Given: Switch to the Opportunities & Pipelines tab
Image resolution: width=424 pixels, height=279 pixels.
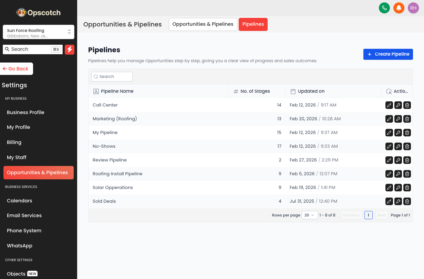Looking at the screenshot, I should (x=203, y=24).
